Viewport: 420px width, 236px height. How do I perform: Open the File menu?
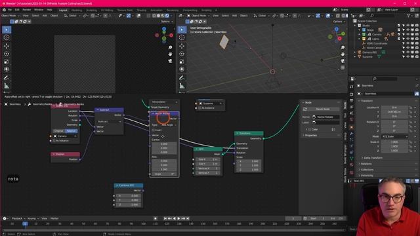click(x=10, y=10)
